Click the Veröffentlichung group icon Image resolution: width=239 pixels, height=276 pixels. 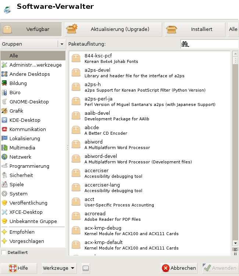[4, 203]
